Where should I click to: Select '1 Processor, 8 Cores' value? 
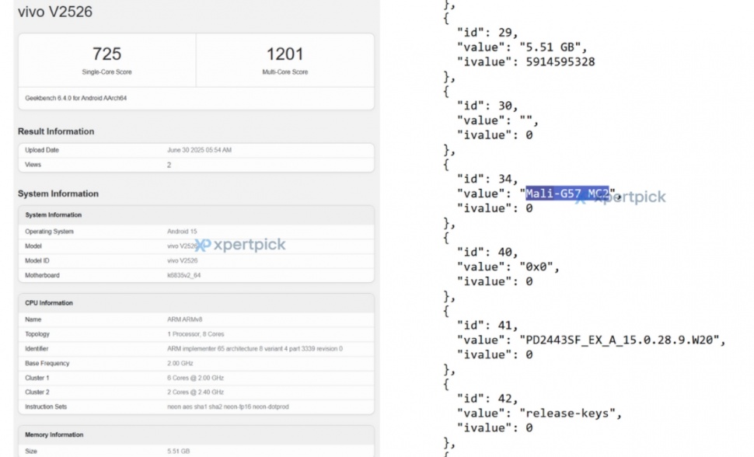pos(196,334)
